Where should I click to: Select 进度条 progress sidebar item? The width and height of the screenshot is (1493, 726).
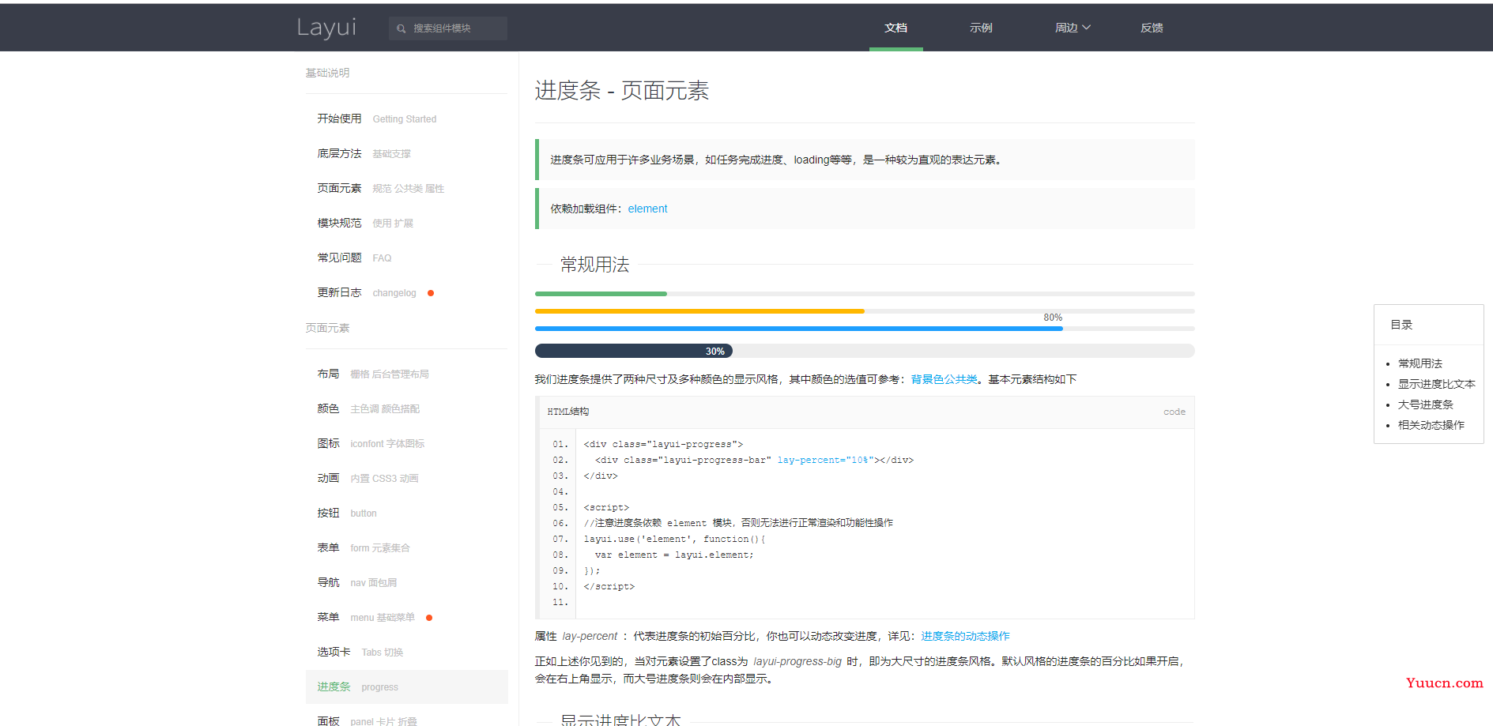click(406, 687)
